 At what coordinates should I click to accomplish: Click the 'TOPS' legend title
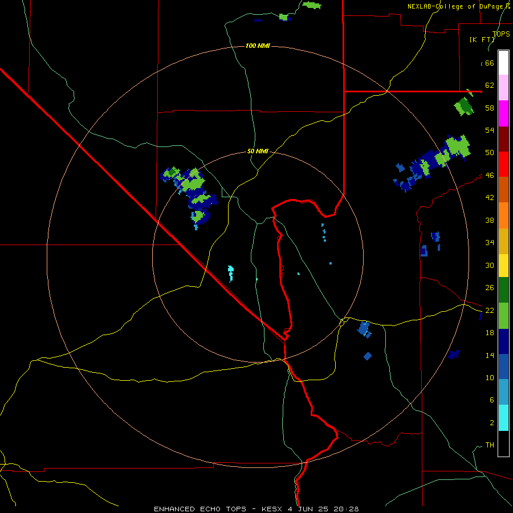pyautogui.click(x=501, y=34)
